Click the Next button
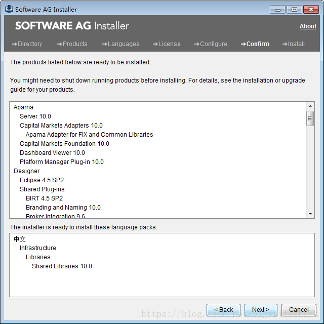Image resolution: width=324 pixels, height=324 pixels. point(261,310)
